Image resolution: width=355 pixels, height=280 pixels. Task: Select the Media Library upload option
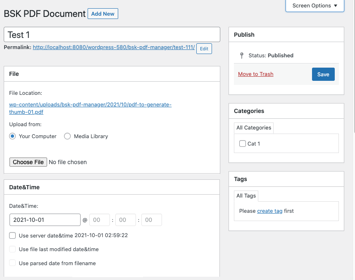[x=67, y=136]
